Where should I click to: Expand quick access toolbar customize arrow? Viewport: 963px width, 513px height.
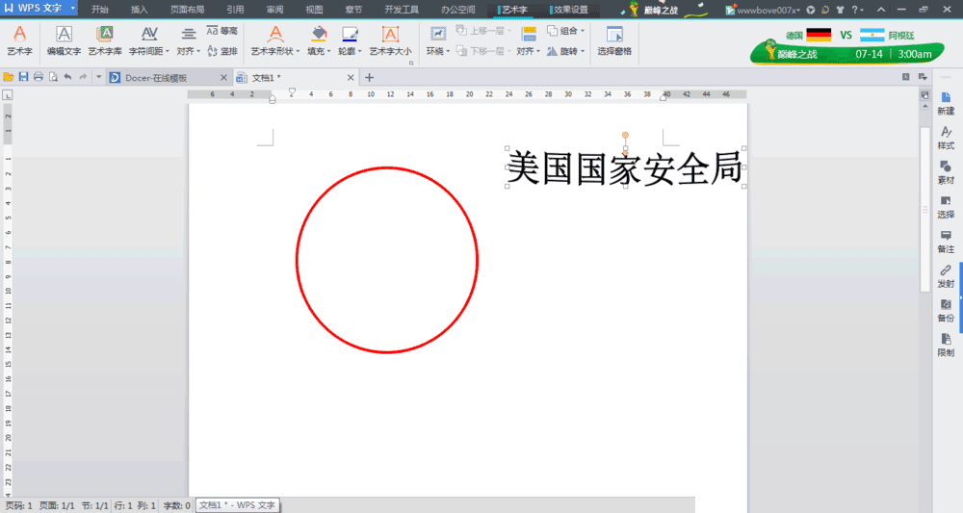click(98, 77)
